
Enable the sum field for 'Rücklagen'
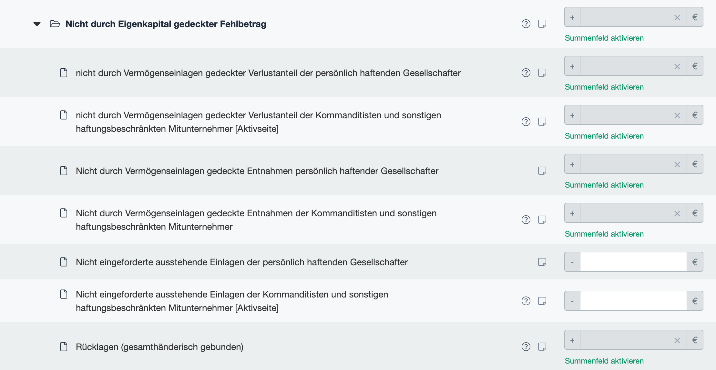click(604, 361)
